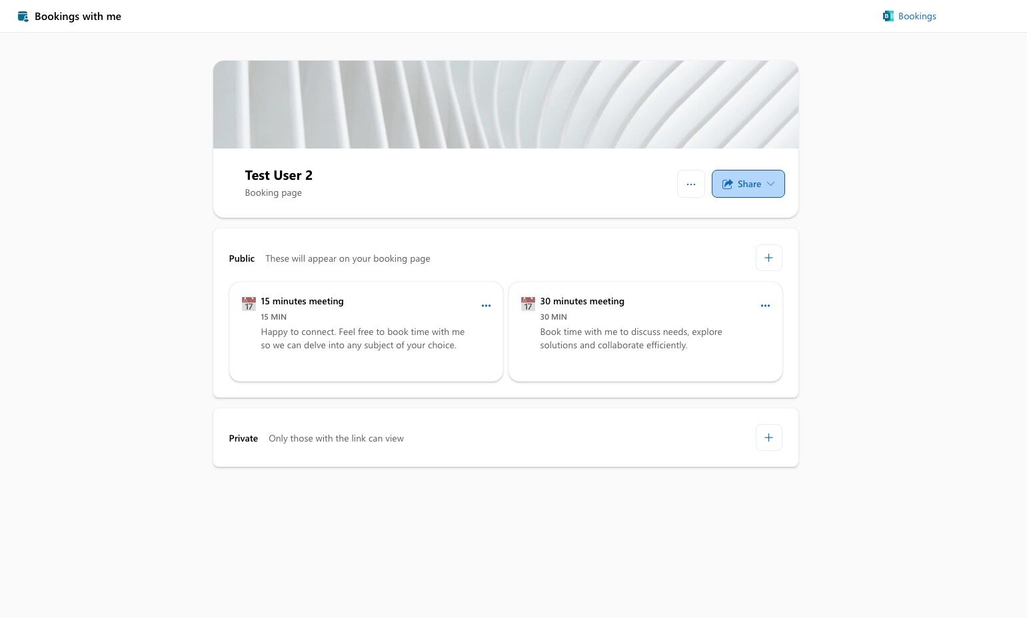
Task: Open the Bookings app link
Action: (x=916, y=17)
